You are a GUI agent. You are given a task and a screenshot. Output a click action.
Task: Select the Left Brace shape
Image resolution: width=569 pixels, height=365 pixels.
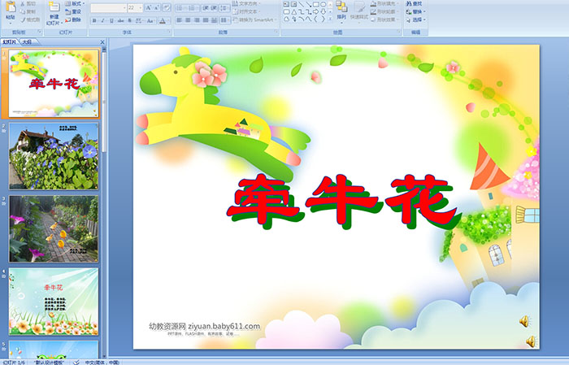pos(315,20)
